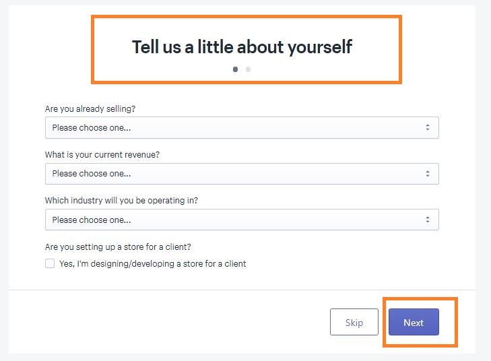Click the "Which industry will you be operating in?" label
Viewport: 491px width, 361px height.
pos(121,201)
